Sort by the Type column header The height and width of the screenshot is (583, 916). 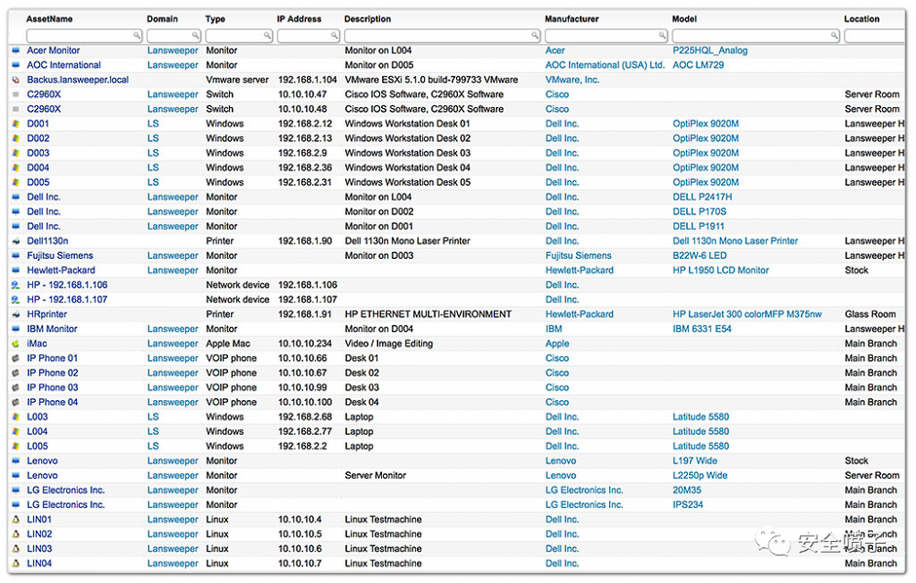pyautogui.click(x=215, y=19)
